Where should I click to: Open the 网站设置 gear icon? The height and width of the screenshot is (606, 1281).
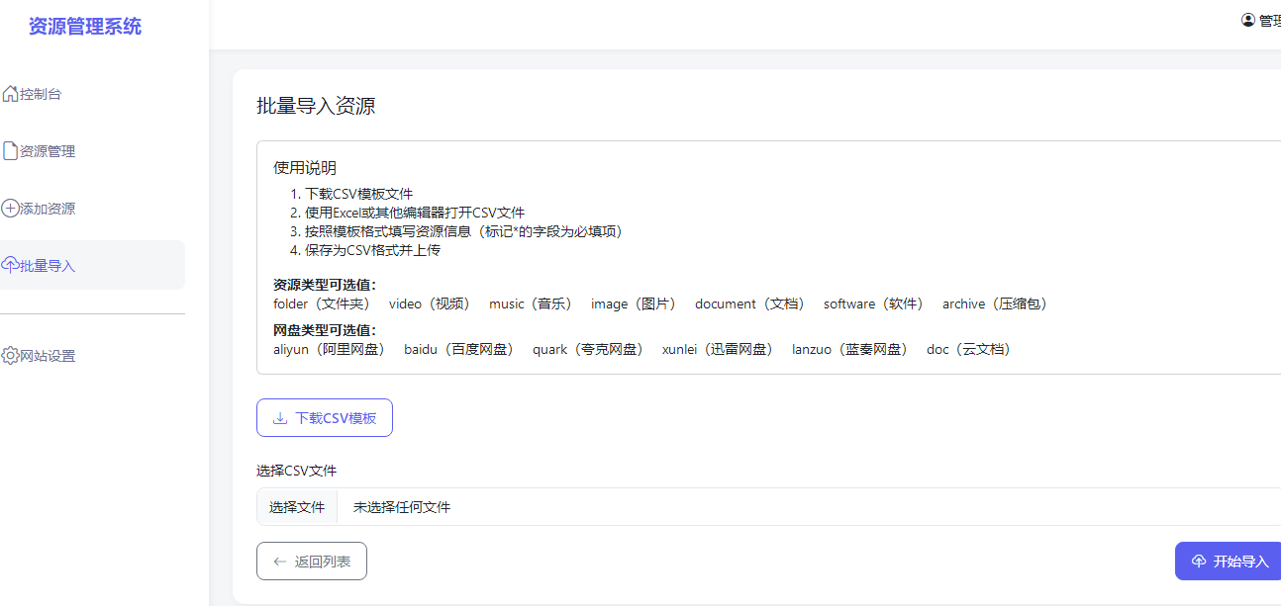(x=9, y=355)
